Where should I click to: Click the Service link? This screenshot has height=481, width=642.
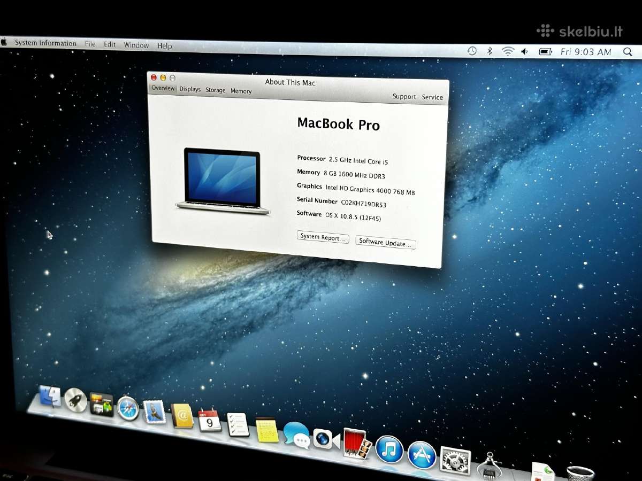(432, 97)
